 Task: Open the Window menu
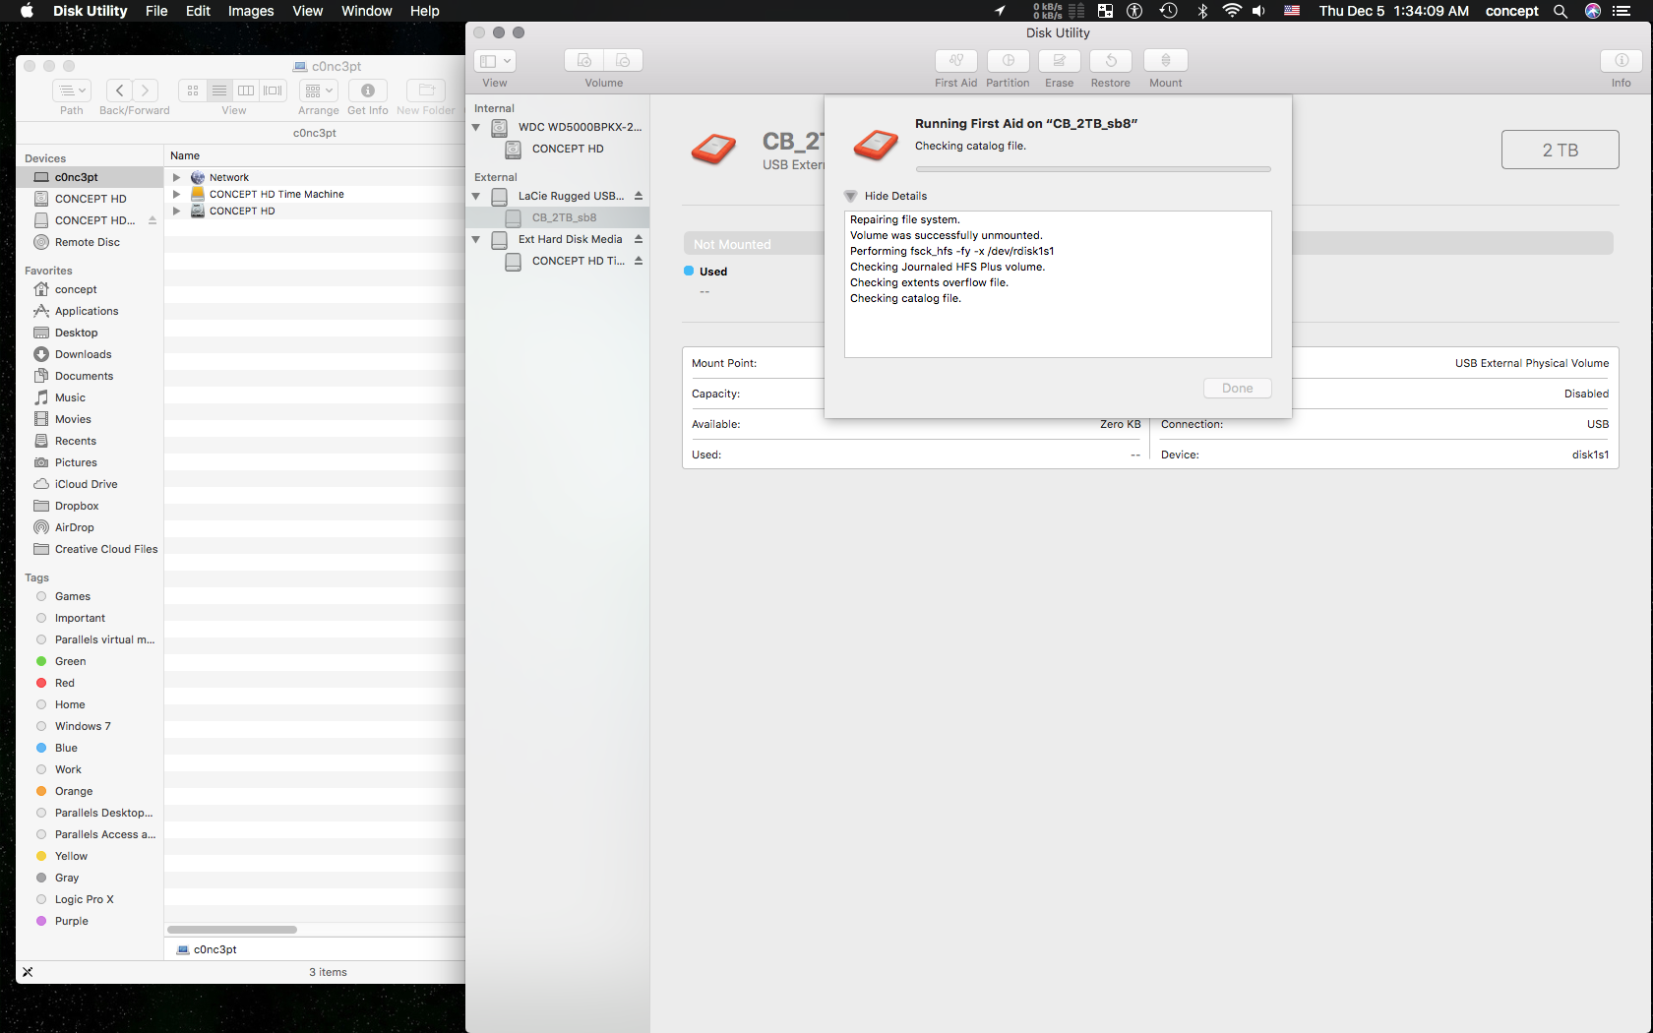point(367,11)
